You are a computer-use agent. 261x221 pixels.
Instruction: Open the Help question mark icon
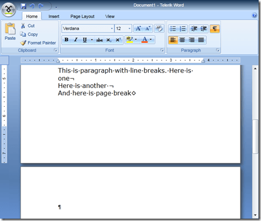tap(255, 15)
